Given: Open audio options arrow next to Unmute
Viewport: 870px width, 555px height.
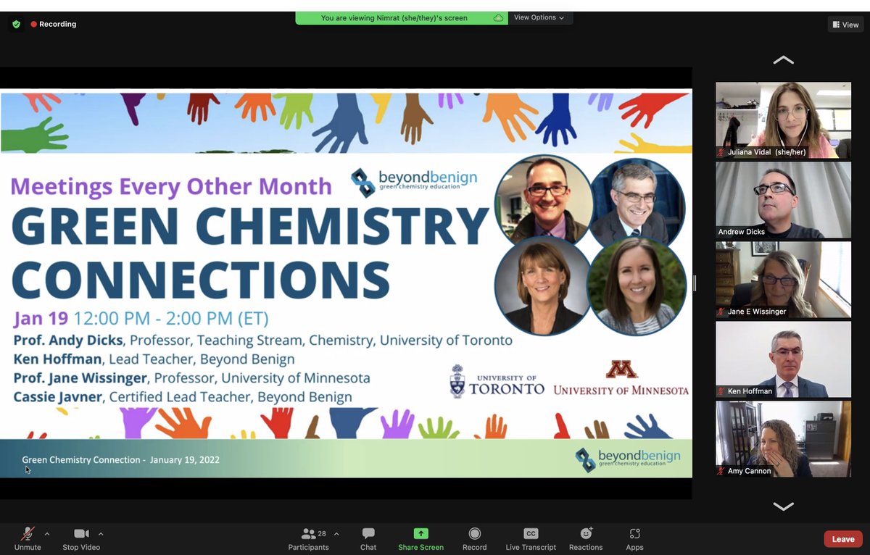Looking at the screenshot, I should pyautogui.click(x=47, y=534).
